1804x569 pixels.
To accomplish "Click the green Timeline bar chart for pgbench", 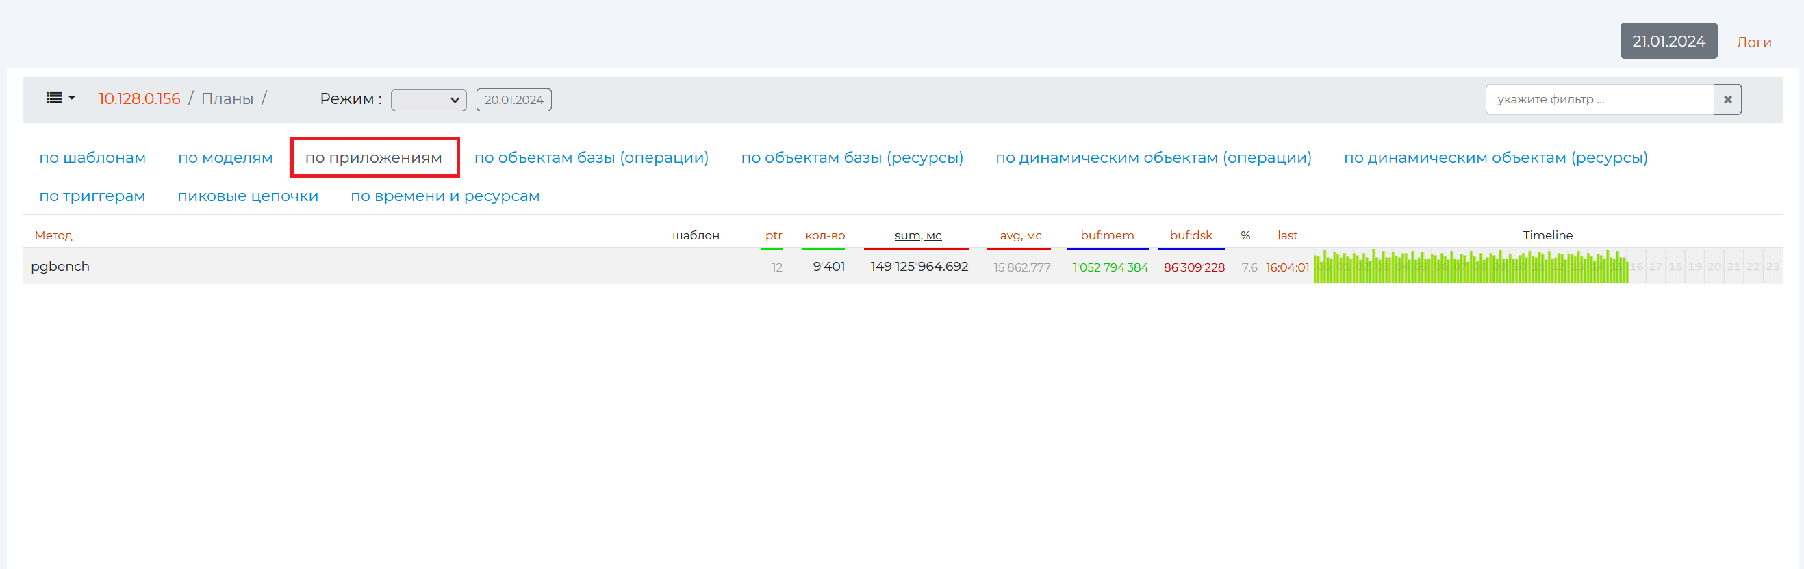I will (1470, 267).
